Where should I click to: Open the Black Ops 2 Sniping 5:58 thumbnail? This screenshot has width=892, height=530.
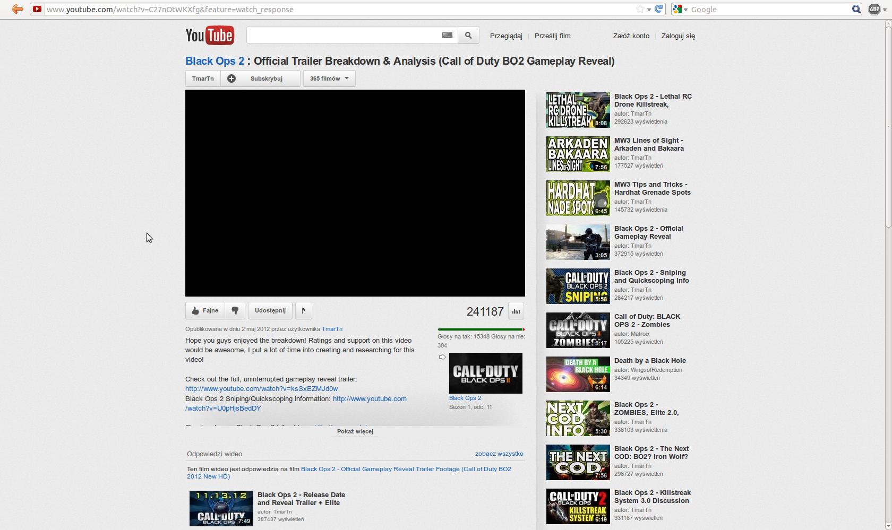point(578,286)
